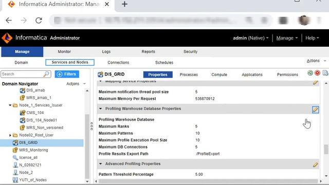Click properties panel horizontal scrollbar
This screenshot has height=185, width=329.
[x=208, y=181]
